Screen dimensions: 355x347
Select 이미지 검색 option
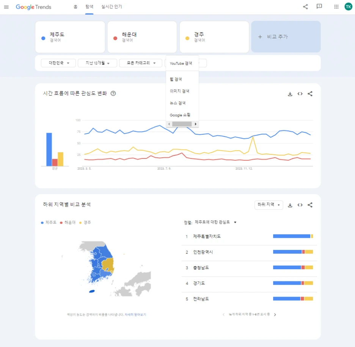coord(182,91)
